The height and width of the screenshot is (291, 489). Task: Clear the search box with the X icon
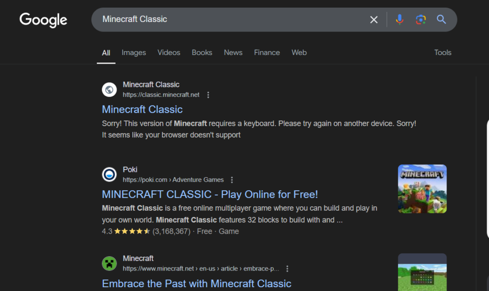[373, 20]
